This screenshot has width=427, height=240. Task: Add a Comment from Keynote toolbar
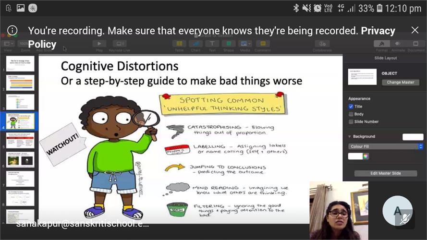pos(263,44)
